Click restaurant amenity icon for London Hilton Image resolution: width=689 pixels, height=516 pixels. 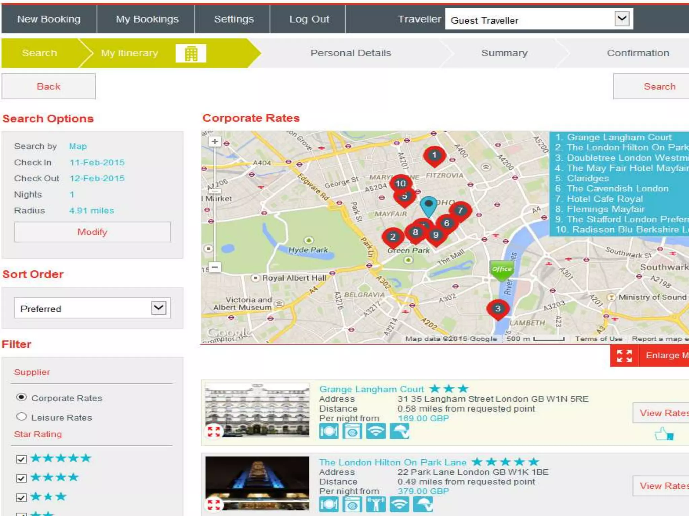pos(329,504)
